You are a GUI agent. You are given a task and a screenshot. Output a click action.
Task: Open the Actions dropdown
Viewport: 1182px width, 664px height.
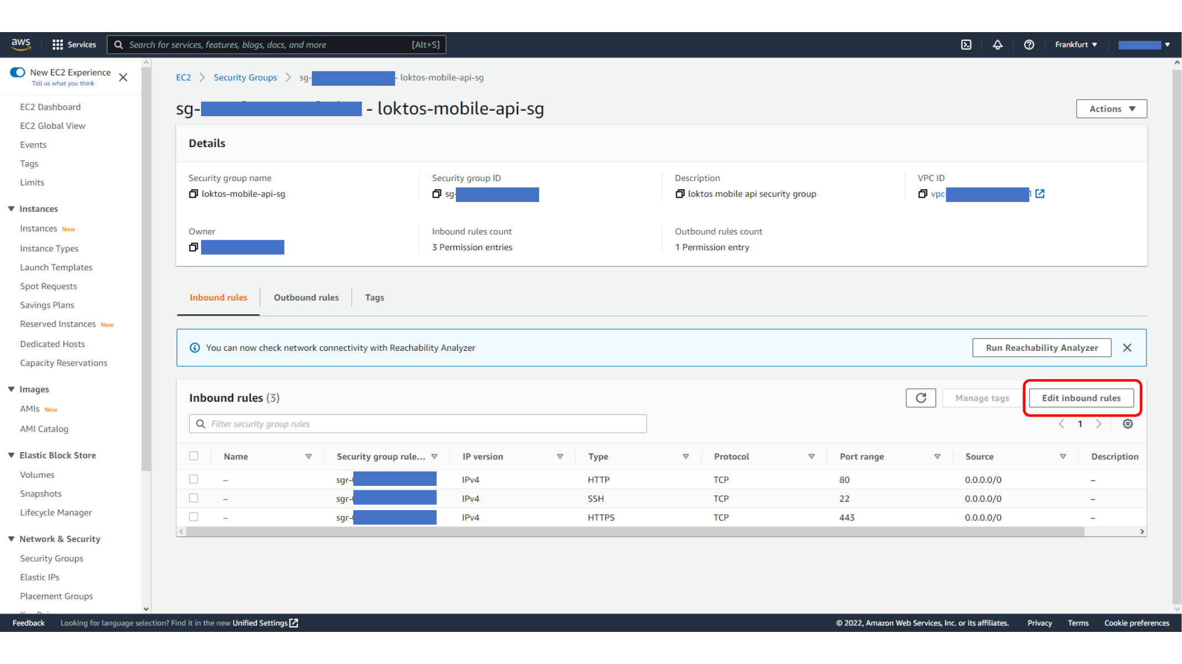tap(1111, 109)
